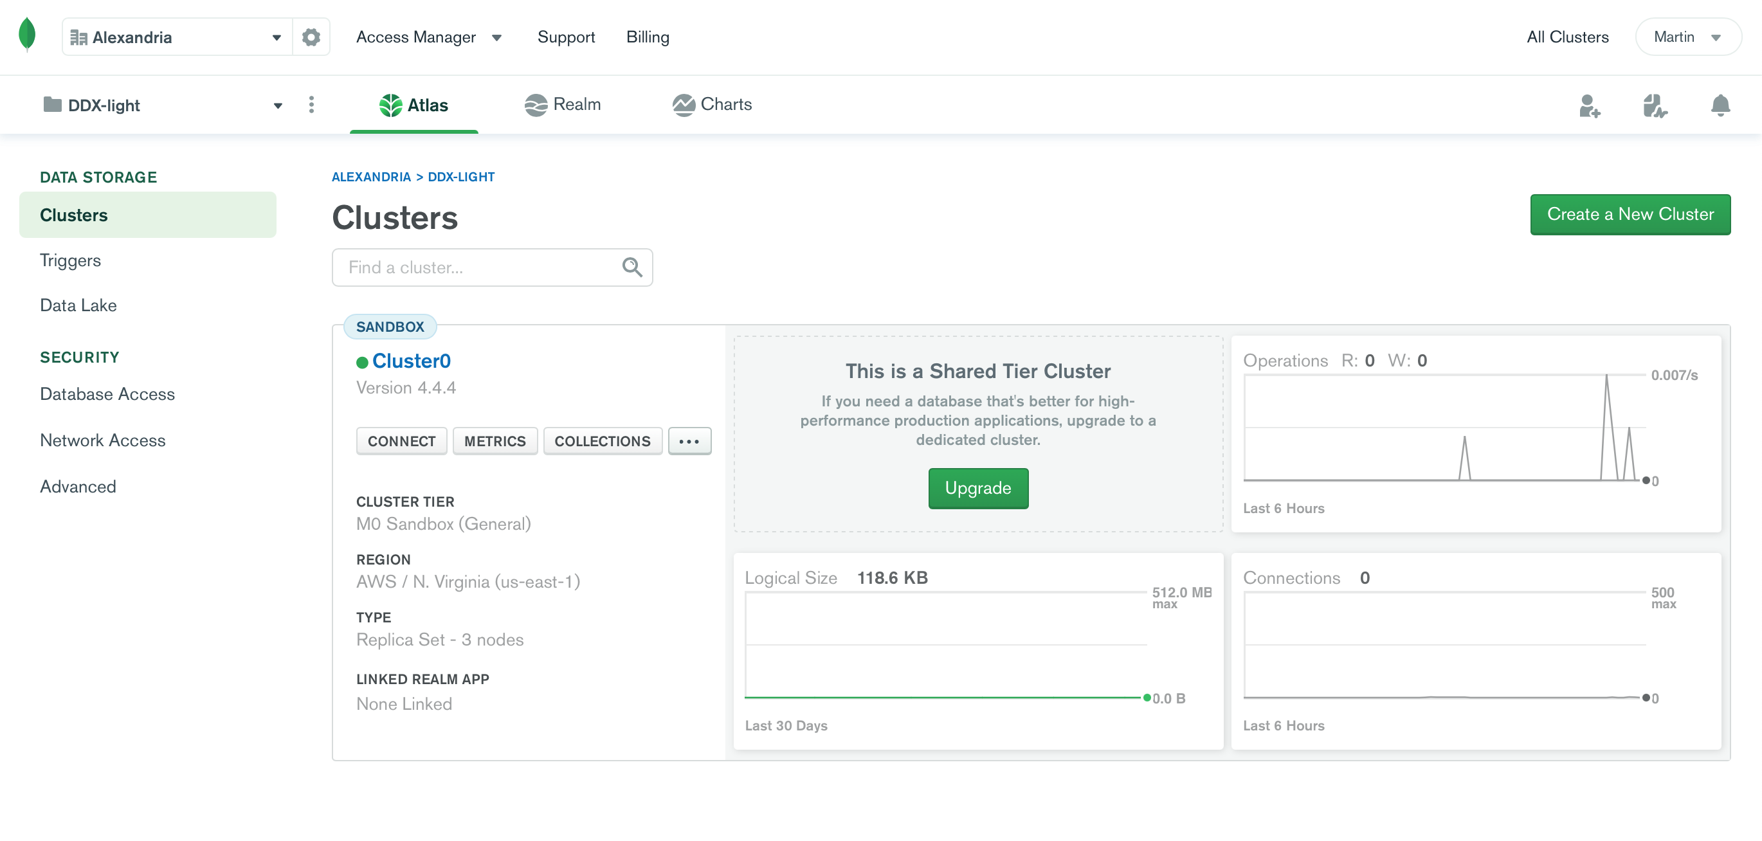Click the Upgrade button
Screen dimensions: 1762x841
978,488
